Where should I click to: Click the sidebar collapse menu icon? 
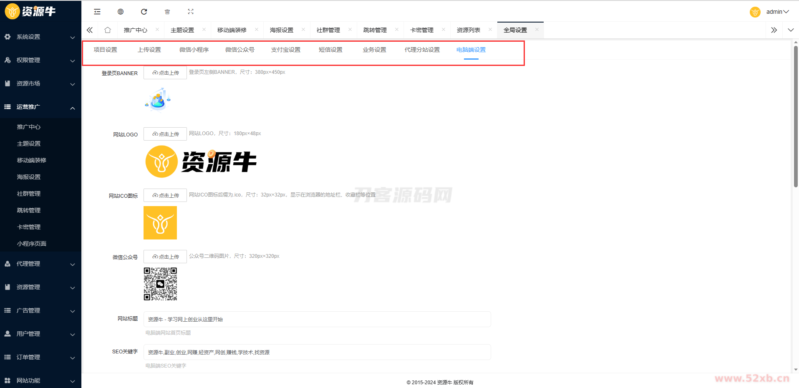coord(97,12)
